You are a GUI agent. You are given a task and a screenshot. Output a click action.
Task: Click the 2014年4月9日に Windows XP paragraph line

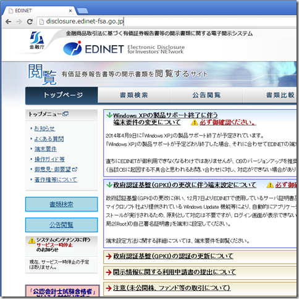(x=185, y=136)
